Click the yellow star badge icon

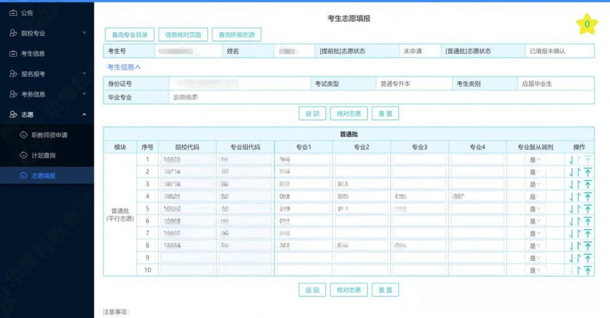[587, 24]
